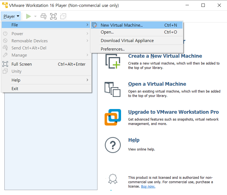Image resolution: width=227 pixels, height=195 pixels.
Task: Click the Send Ctrl+Alt+Del menu icon
Action: [x=5, y=48]
